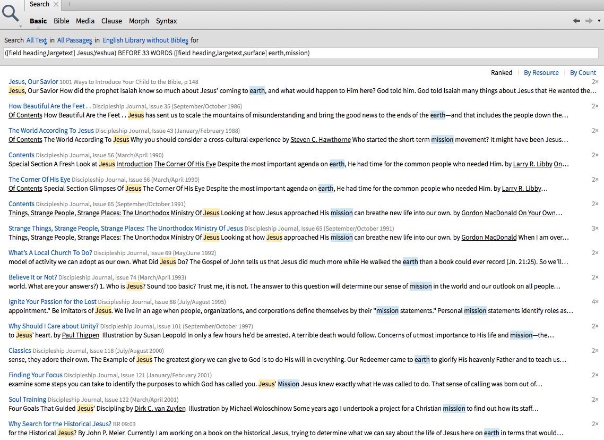Viewport: 604px width, 440px height.
Task: Open result Classics from Issue 118
Action: 20,351
